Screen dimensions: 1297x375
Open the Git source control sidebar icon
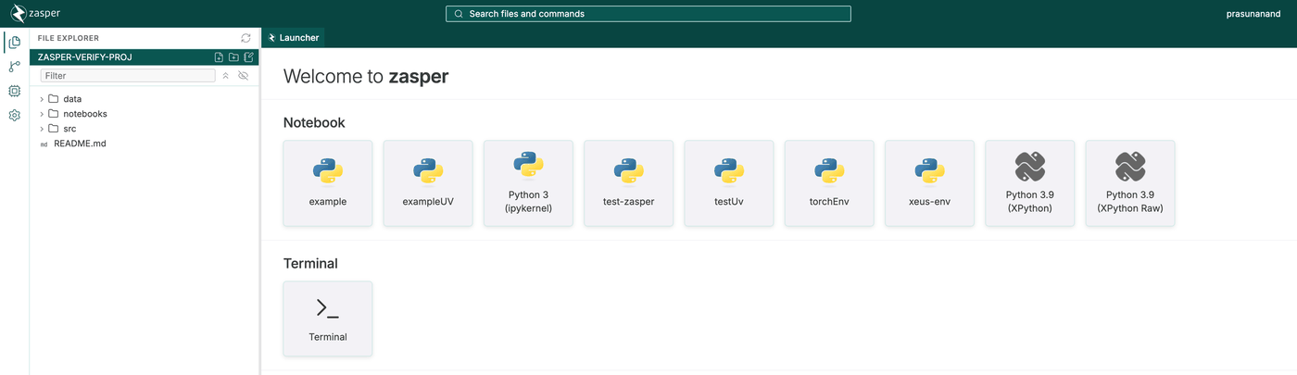[x=14, y=67]
